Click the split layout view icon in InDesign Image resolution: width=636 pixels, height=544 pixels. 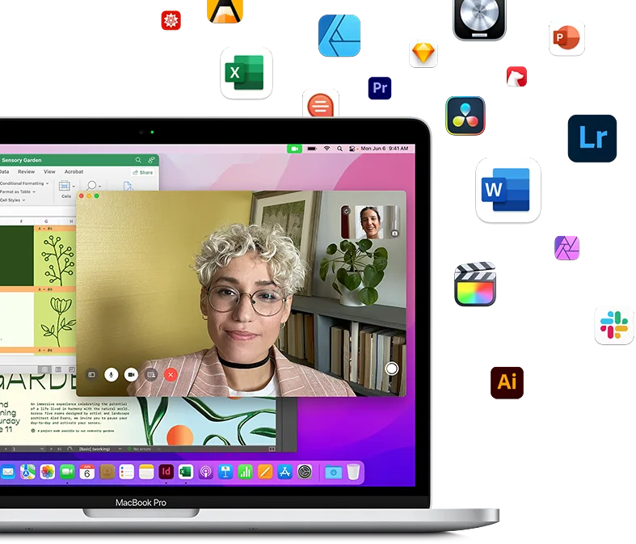(x=272, y=449)
